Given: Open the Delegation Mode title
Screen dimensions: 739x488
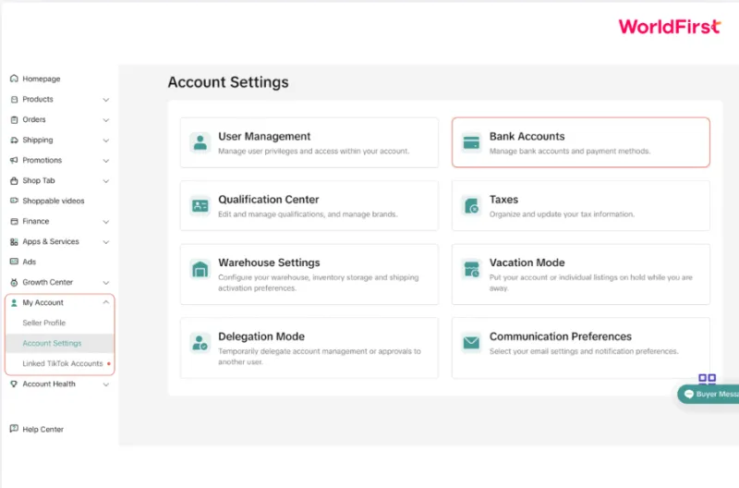Looking at the screenshot, I should (261, 336).
